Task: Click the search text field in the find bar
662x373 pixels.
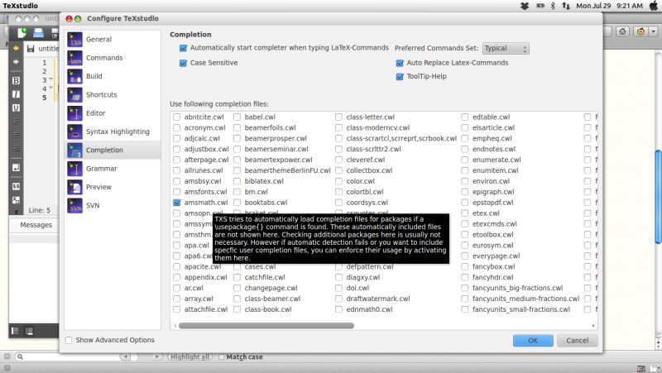Action: pos(72,357)
